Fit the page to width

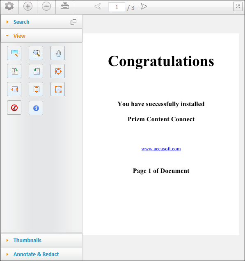[14, 89]
